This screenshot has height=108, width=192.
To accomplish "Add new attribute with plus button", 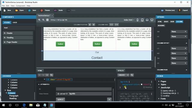I will point(109,100).
